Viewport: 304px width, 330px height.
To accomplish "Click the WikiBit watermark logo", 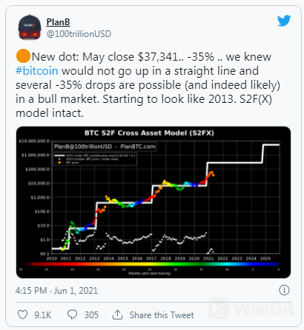I will coord(251,308).
